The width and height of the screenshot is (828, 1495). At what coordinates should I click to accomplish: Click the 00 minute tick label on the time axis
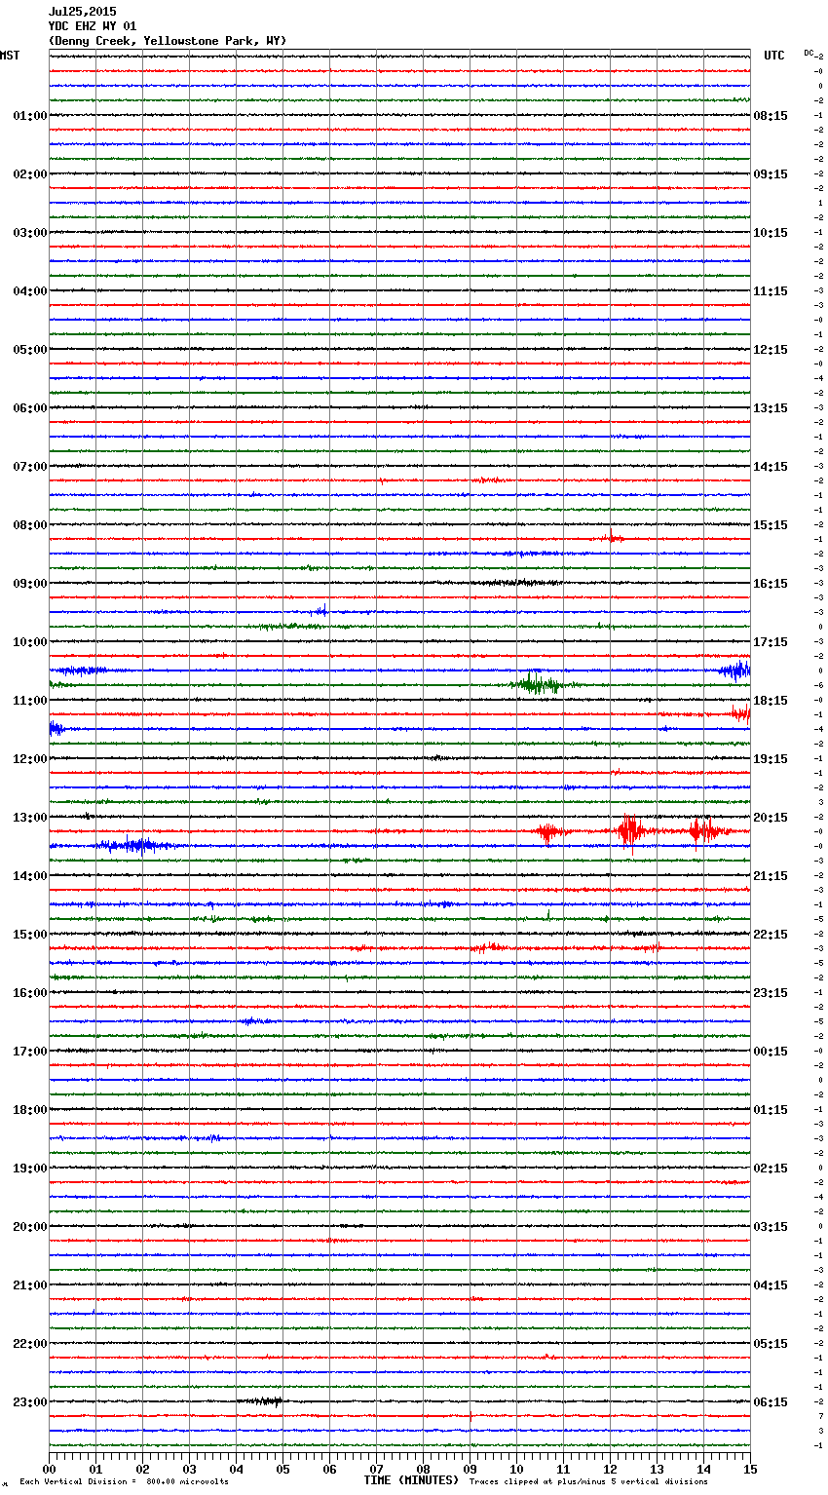49,1469
